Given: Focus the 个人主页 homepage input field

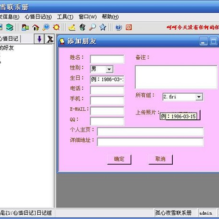Looking at the screenshot, I should click(150, 131).
